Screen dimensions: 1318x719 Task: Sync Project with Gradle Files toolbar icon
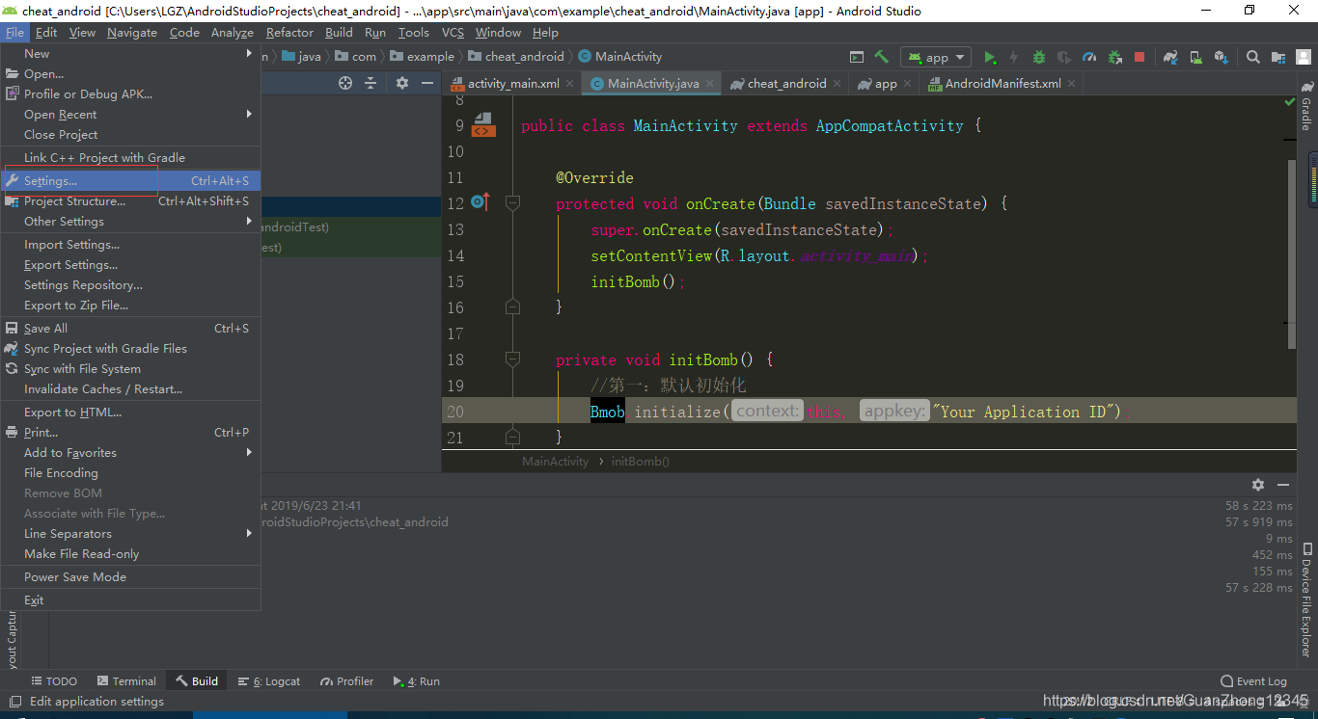pos(1170,56)
